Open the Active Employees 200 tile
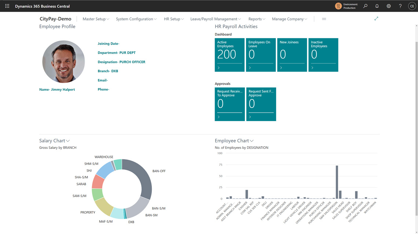Image resolution: width=418 pixels, height=234 pixels. (x=230, y=55)
